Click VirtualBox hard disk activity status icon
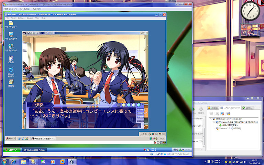 (152, 154)
